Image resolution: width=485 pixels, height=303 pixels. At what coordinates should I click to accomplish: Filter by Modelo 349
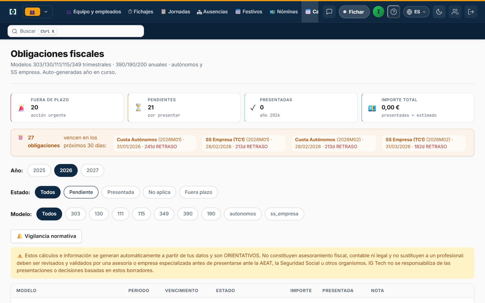(164, 214)
